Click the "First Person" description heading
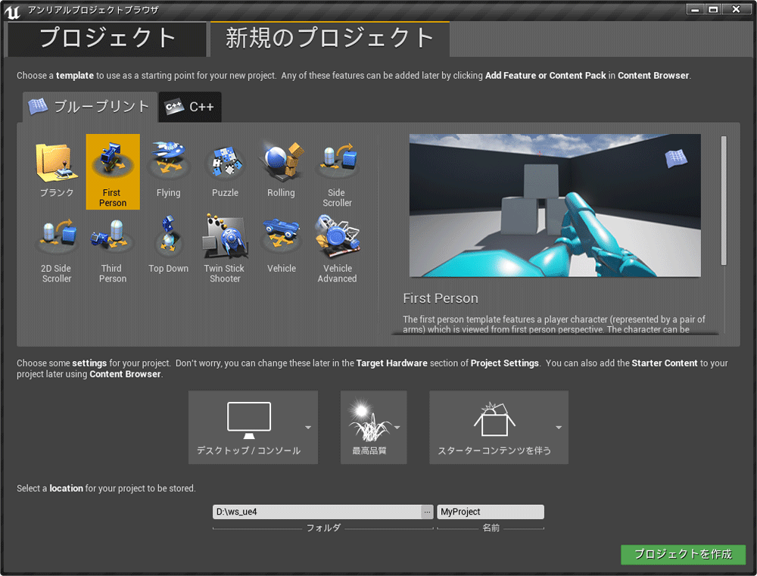Viewport: 757px width, 576px height. point(441,298)
